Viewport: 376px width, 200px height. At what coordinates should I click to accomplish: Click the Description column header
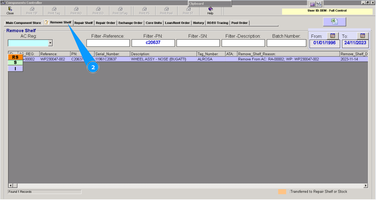coord(163,54)
